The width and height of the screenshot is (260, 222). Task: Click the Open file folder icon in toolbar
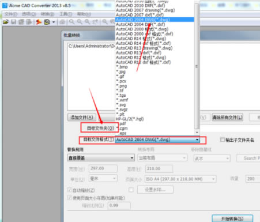click(6, 22)
